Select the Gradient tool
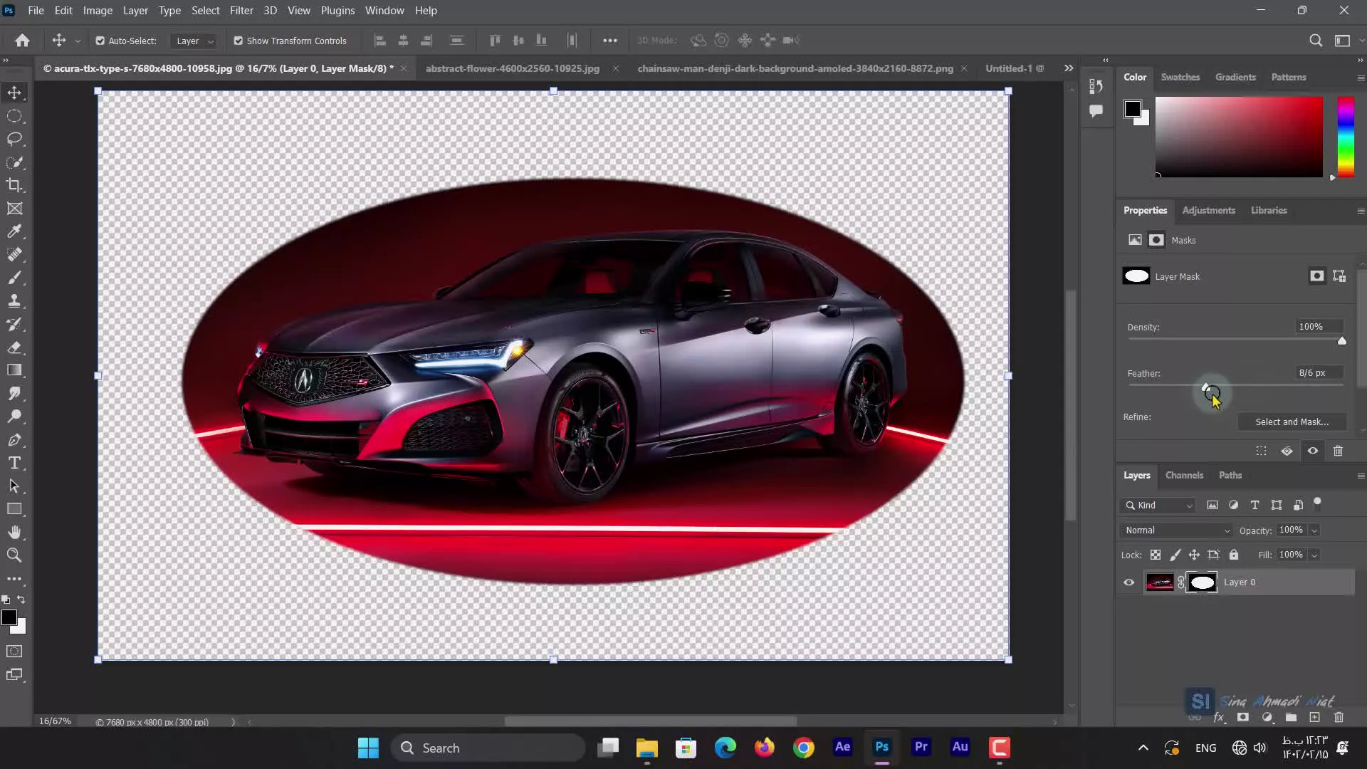Viewport: 1367px width, 769px height. tap(14, 370)
